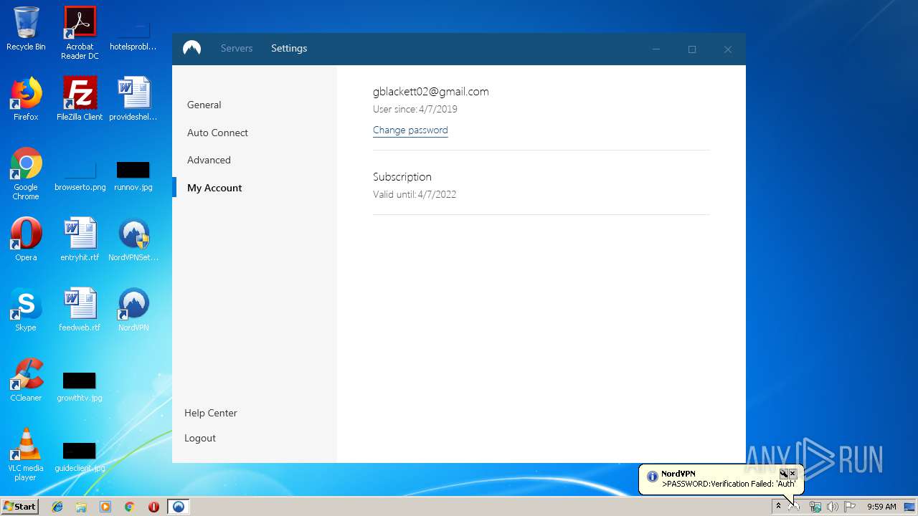Select General settings section

204,105
